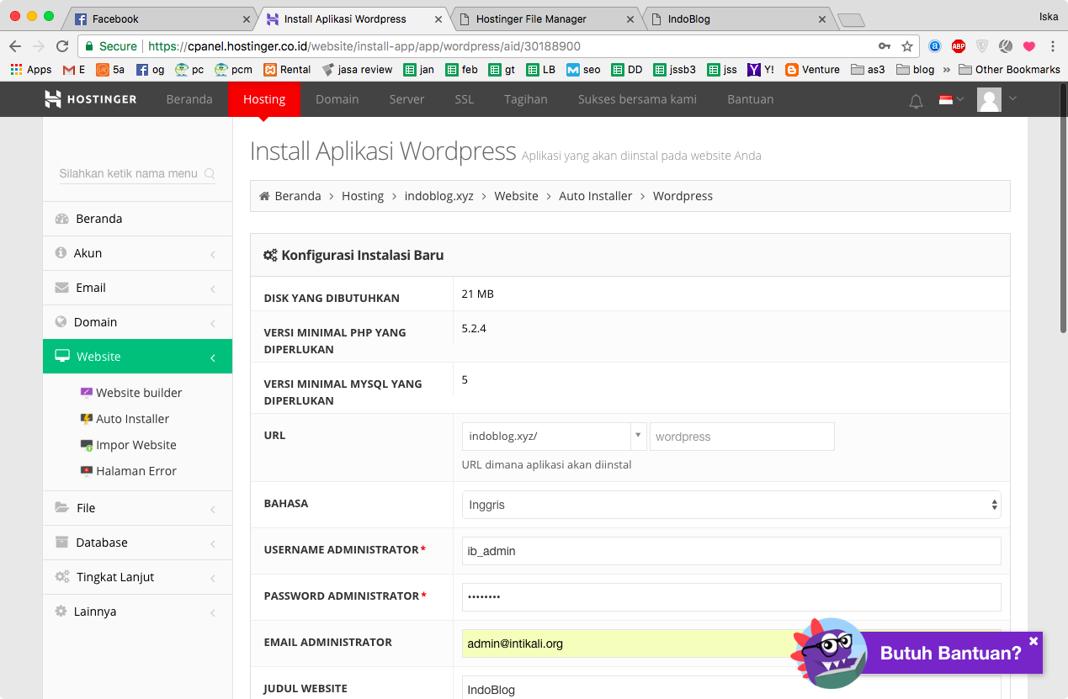Open Beranda in top navbar

(x=189, y=99)
